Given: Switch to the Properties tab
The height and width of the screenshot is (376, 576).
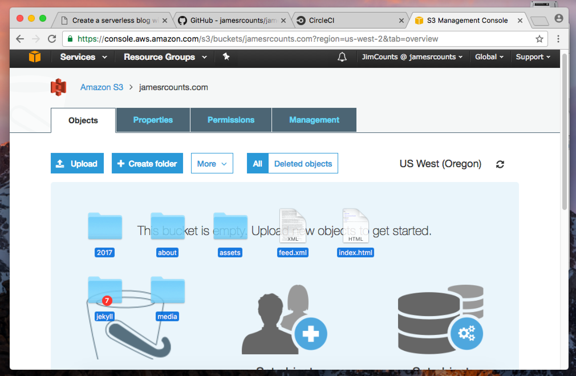Looking at the screenshot, I should 153,120.
